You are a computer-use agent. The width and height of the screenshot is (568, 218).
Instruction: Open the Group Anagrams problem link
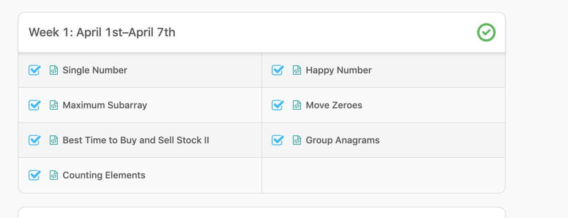[x=343, y=140]
